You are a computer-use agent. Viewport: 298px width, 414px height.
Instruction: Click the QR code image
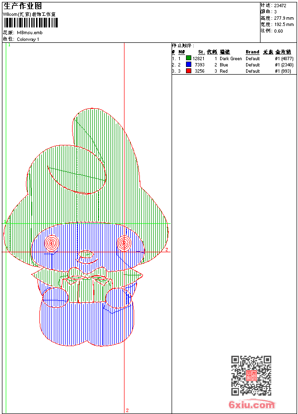(251, 375)
